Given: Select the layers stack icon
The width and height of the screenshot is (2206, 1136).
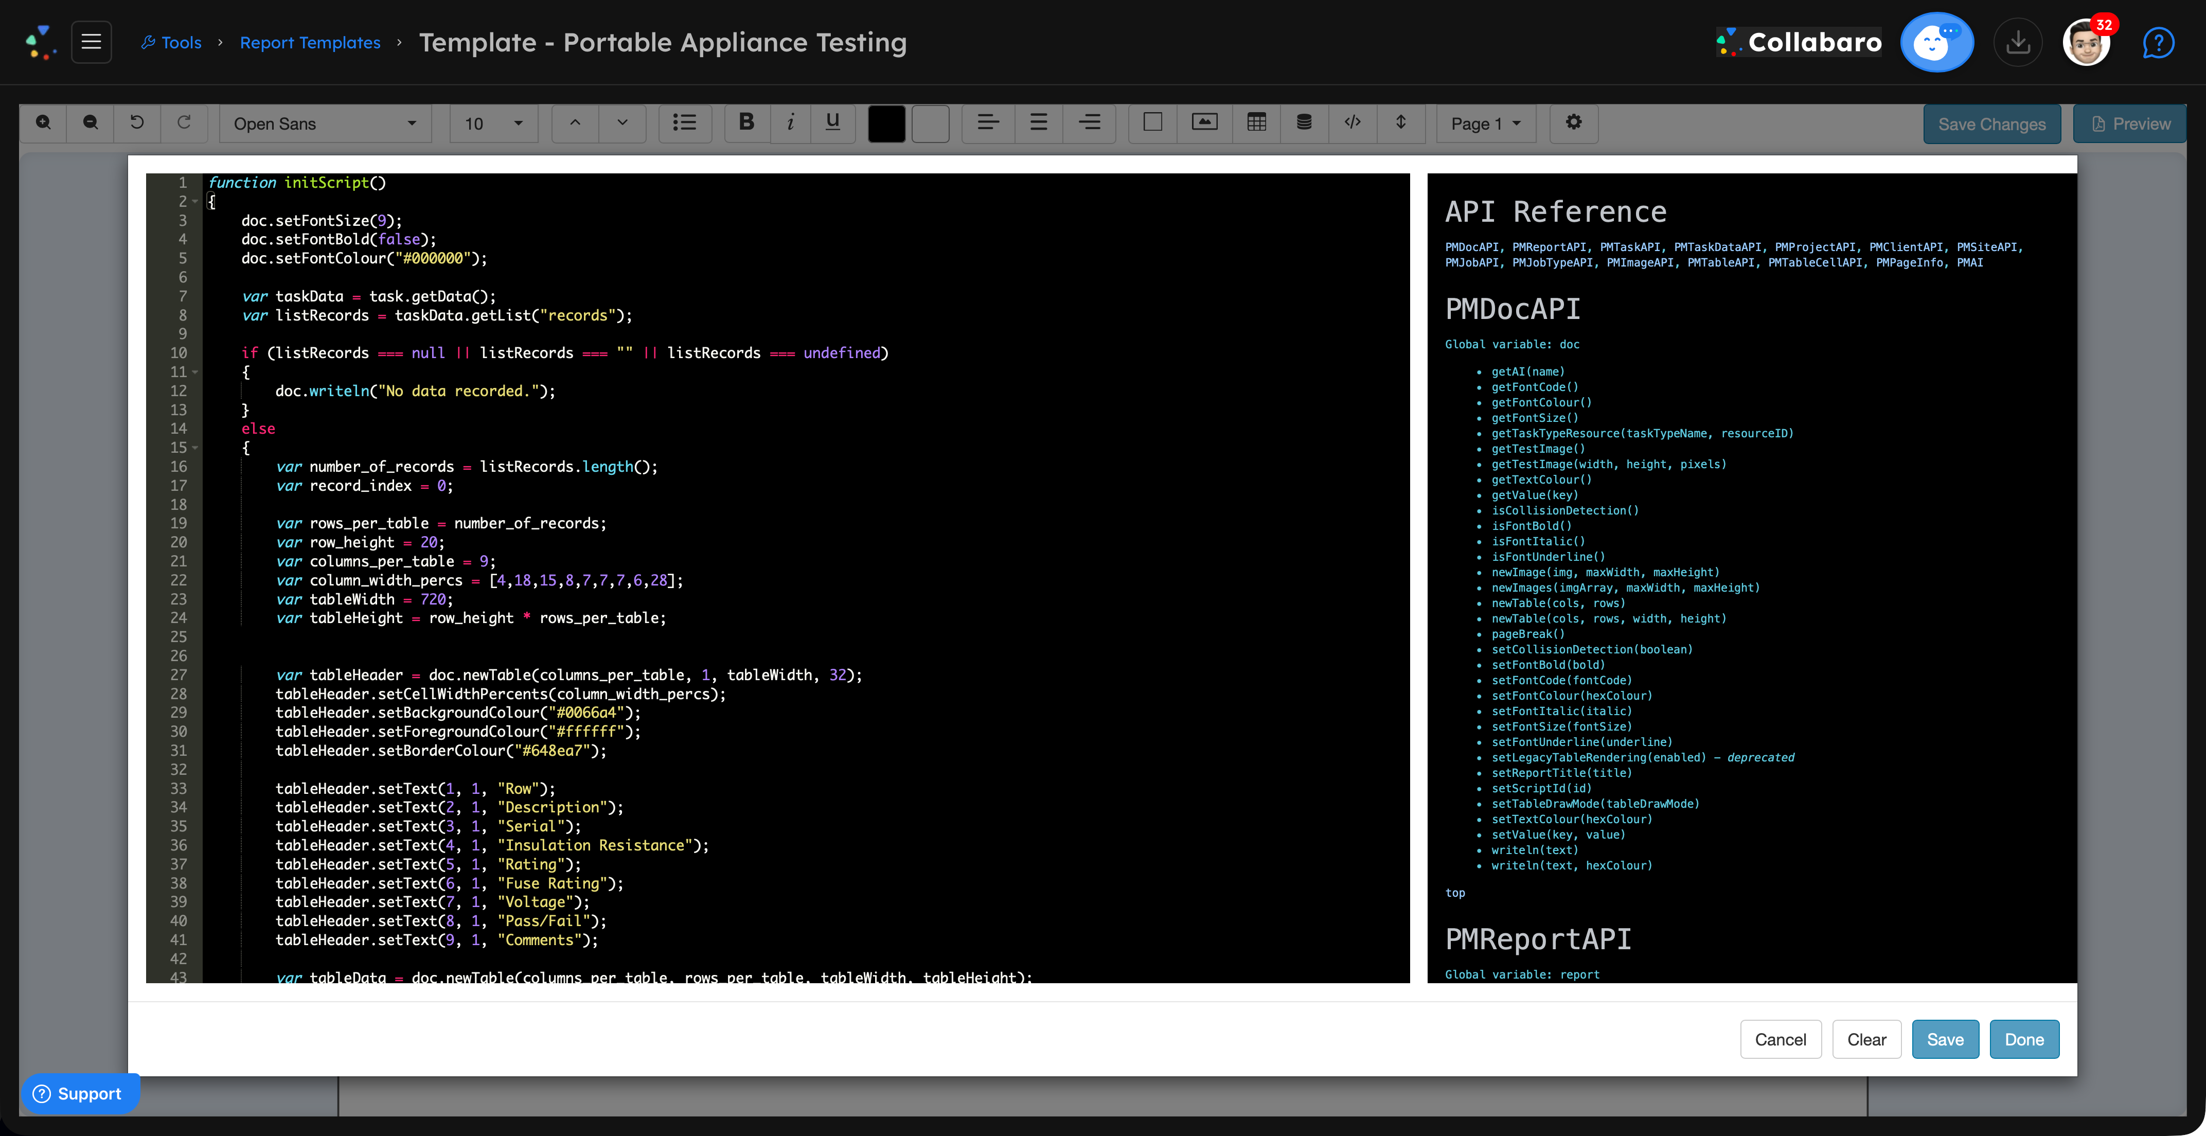Looking at the screenshot, I should click(x=1304, y=123).
